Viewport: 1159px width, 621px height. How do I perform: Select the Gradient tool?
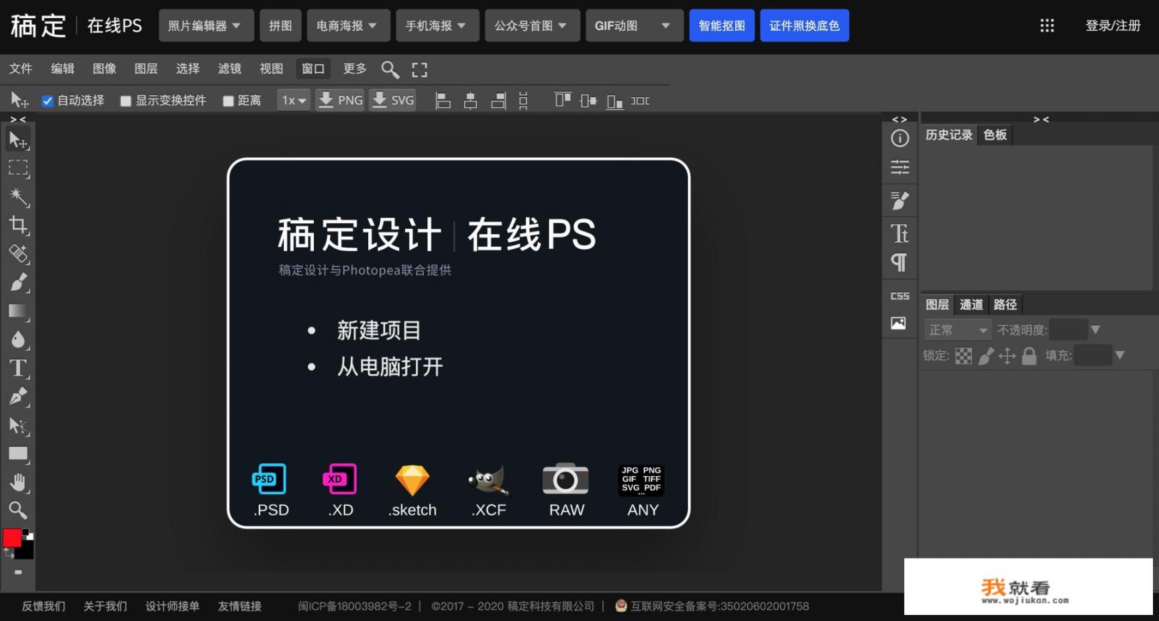(x=18, y=310)
